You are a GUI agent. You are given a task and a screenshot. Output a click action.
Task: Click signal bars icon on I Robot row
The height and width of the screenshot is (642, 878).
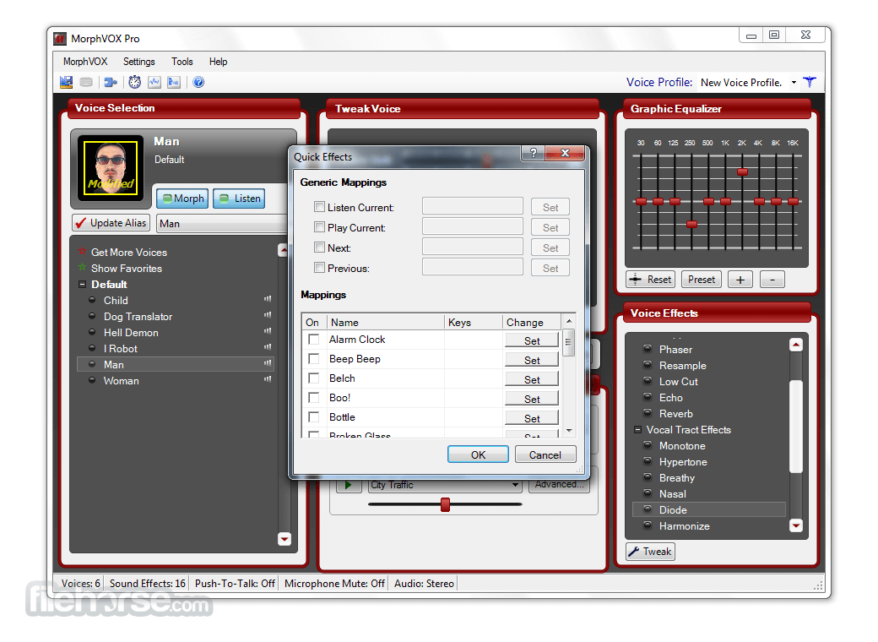point(268,347)
